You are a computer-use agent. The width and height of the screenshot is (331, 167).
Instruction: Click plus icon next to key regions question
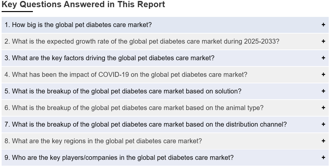[x=323, y=141]
